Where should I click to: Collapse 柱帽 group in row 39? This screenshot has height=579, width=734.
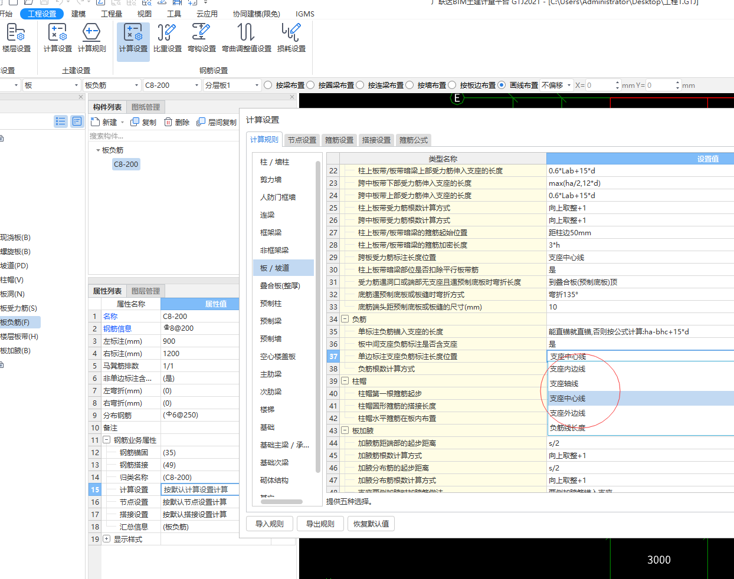[x=345, y=381]
